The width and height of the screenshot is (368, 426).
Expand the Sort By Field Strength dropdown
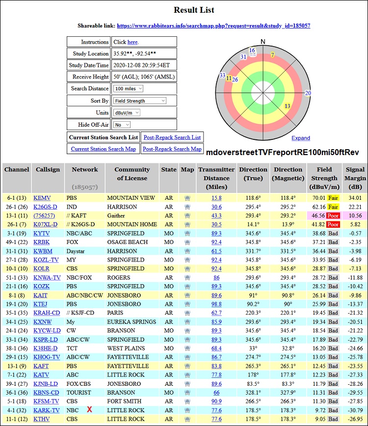(x=140, y=101)
